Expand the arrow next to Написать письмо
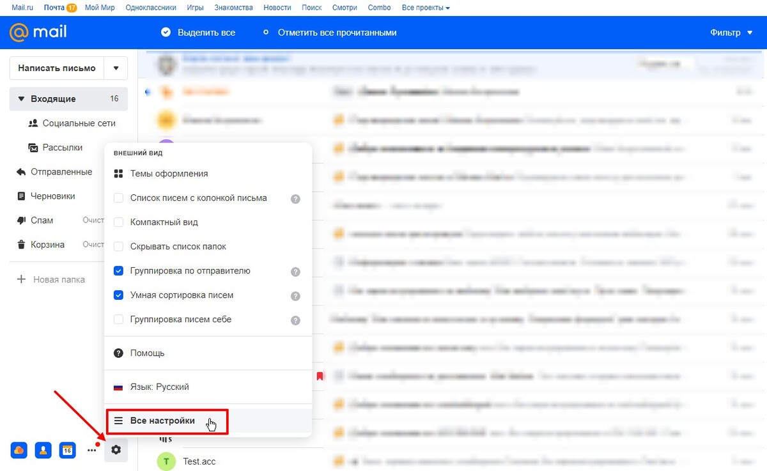Viewport: 767px width, 471px height. 116,68
